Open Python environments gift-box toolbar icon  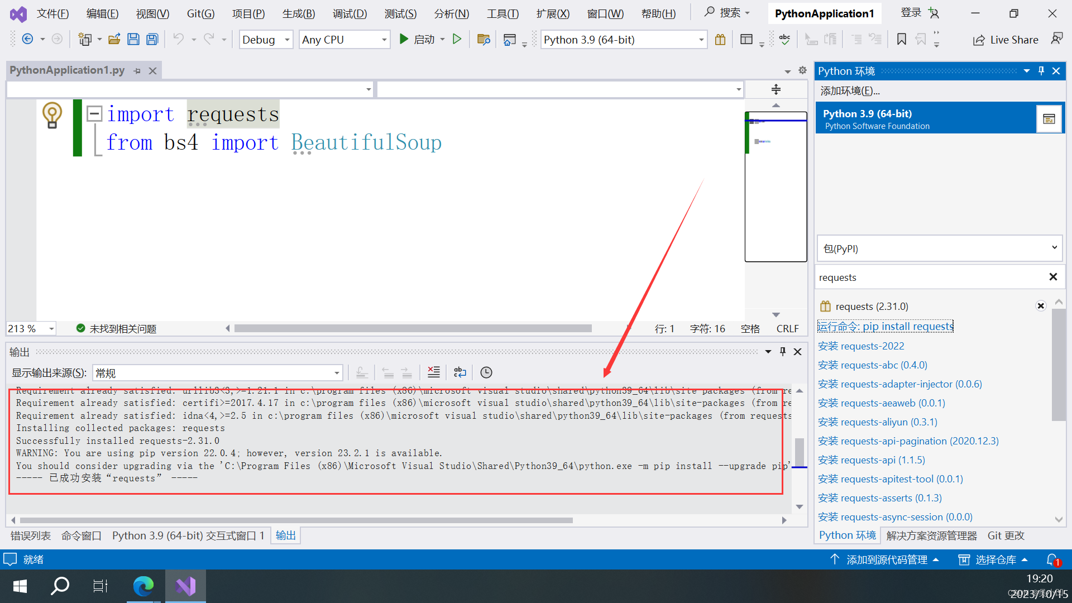pos(720,39)
